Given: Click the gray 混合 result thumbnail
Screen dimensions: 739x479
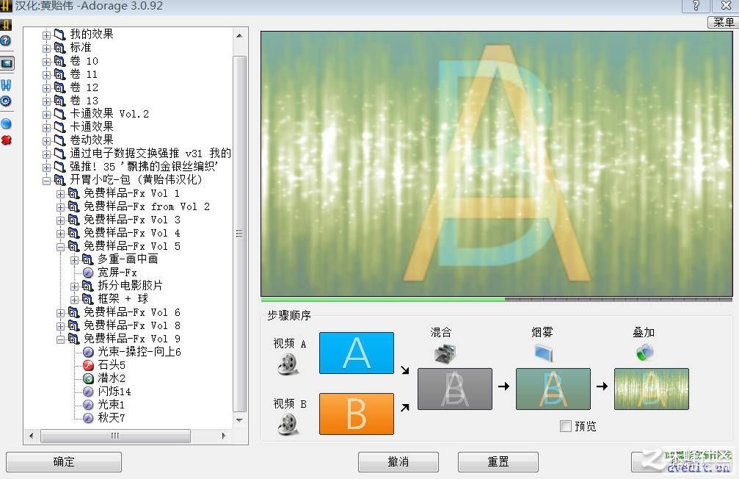Looking at the screenshot, I should point(455,389).
